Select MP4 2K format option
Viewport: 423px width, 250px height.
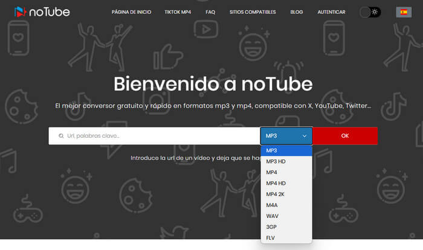[286, 194]
